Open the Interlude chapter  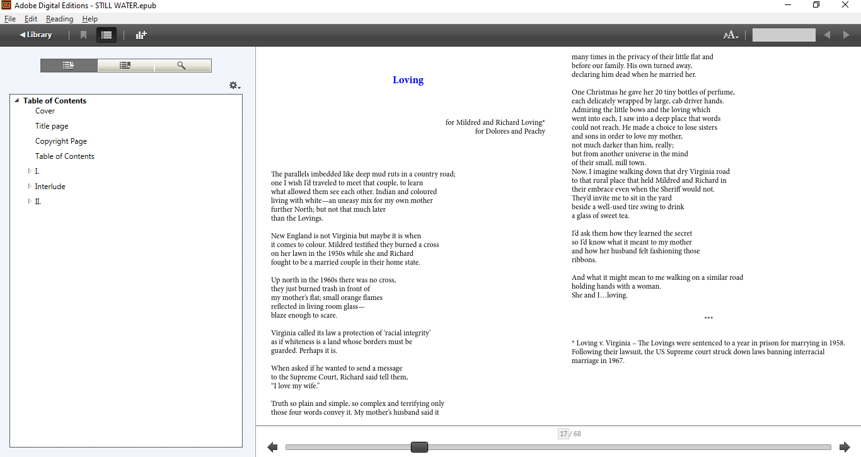(x=50, y=187)
